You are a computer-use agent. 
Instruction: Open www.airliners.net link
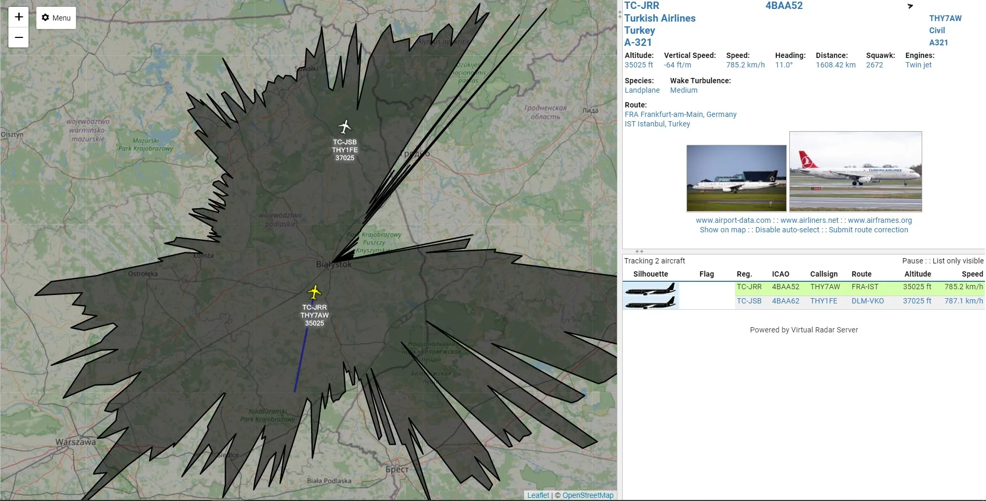[x=809, y=220]
